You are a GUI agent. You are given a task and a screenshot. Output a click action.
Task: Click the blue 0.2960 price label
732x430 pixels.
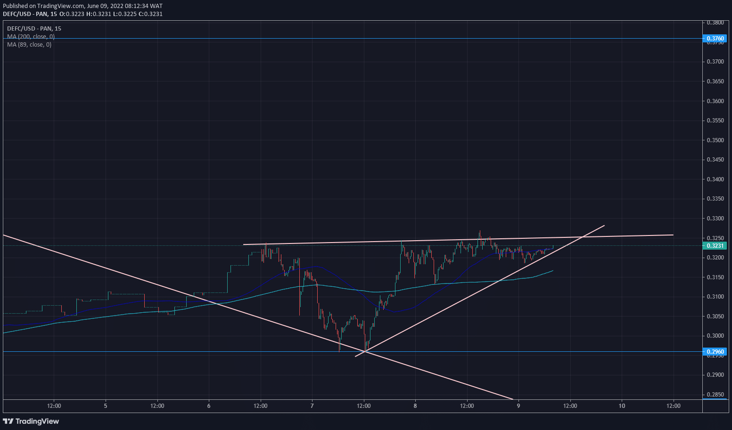point(715,352)
